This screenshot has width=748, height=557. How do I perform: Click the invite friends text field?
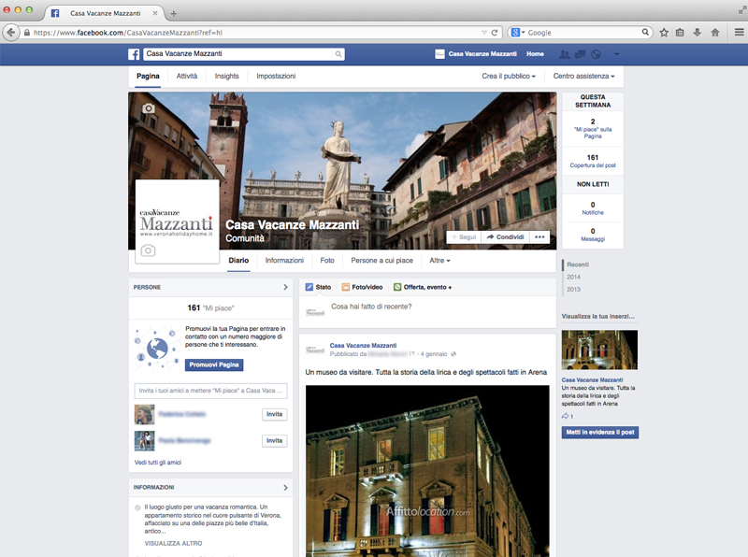click(x=211, y=391)
